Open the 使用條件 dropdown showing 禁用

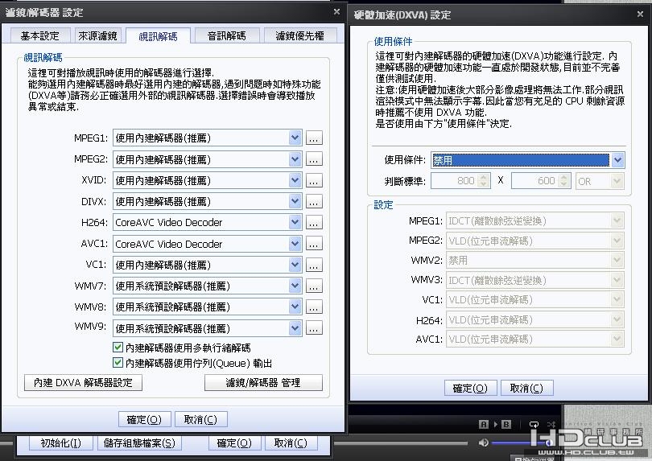[x=527, y=160]
